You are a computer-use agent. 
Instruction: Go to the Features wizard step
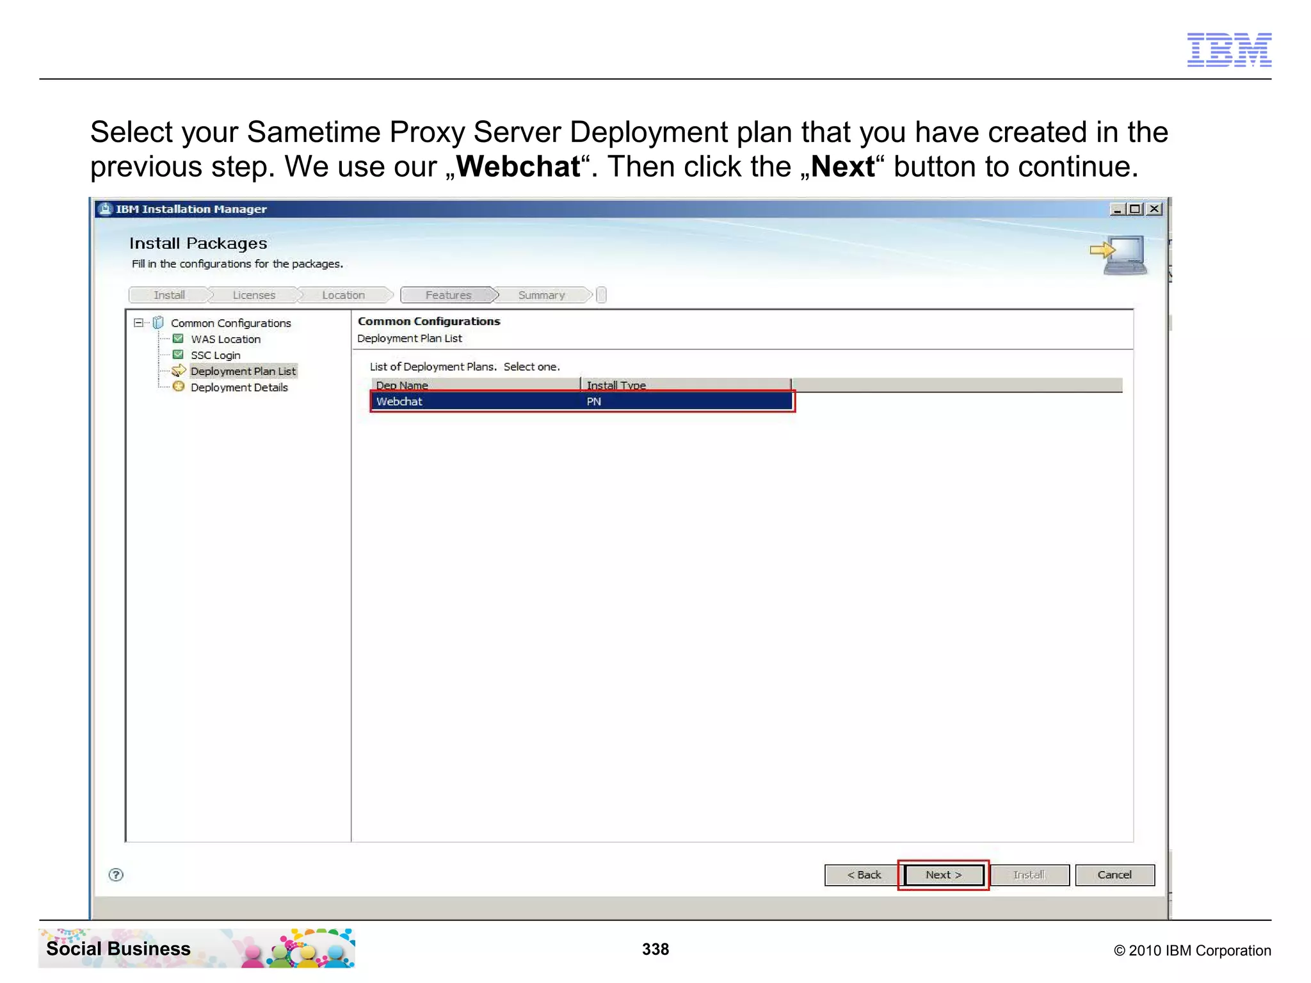(449, 295)
